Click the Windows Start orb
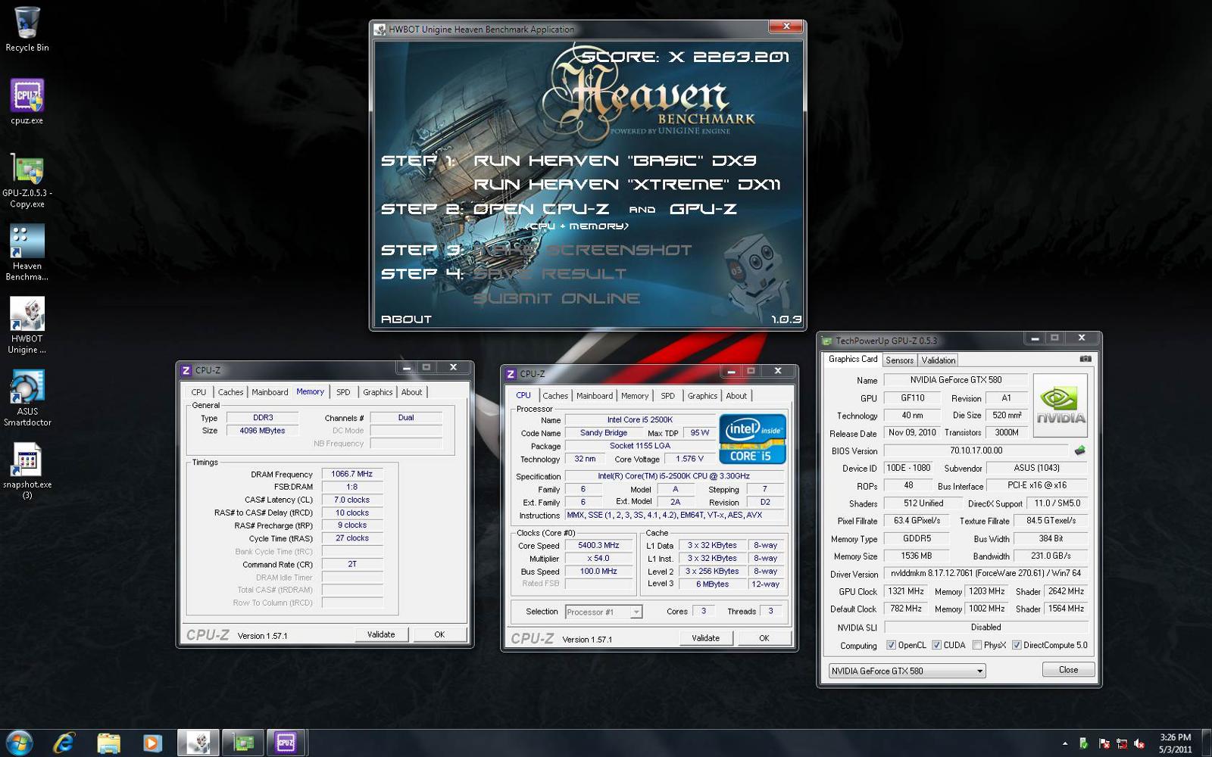 [19, 743]
